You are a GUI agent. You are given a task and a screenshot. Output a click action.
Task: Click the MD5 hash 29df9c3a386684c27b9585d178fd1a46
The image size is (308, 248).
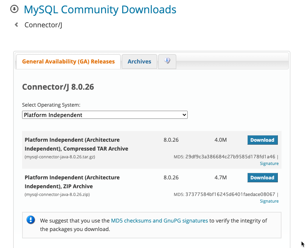pos(230,157)
